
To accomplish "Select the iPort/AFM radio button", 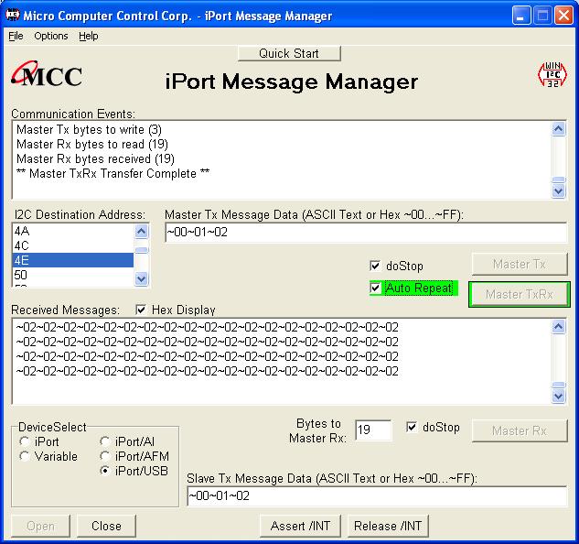I will coord(105,456).
